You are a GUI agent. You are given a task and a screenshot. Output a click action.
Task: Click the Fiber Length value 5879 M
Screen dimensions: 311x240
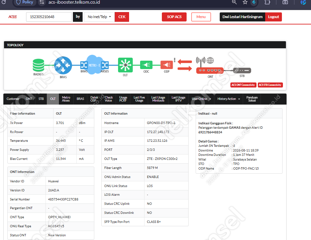click(x=152, y=168)
